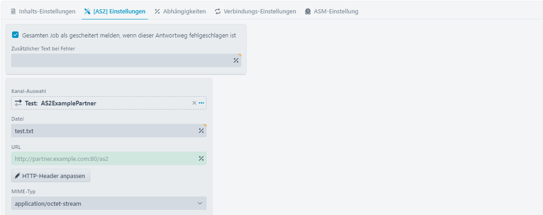Viewport: 543px width, 215px height.
Task: Click the variable icon in Datei field
Action: pyautogui.click(x=201, y=131)
